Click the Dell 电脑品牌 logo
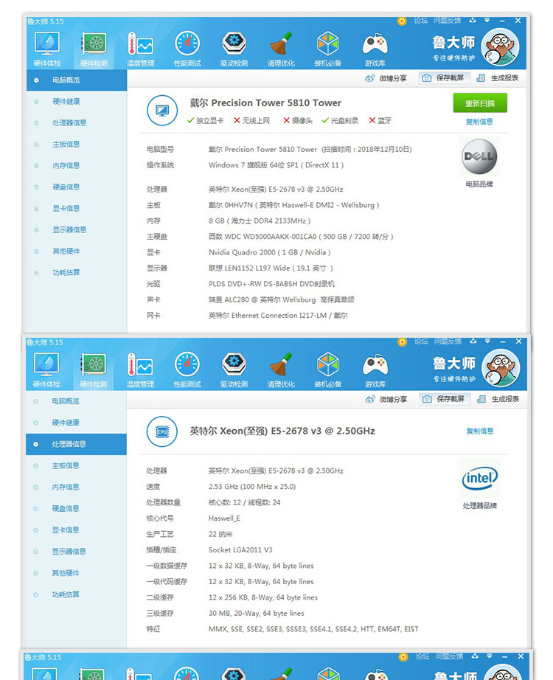553x680 pixels. pyautogui.click(x=479, y=156)
